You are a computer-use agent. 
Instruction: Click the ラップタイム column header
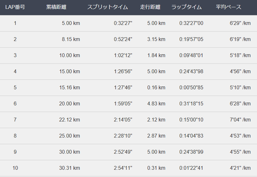click(x=187, y=7)
